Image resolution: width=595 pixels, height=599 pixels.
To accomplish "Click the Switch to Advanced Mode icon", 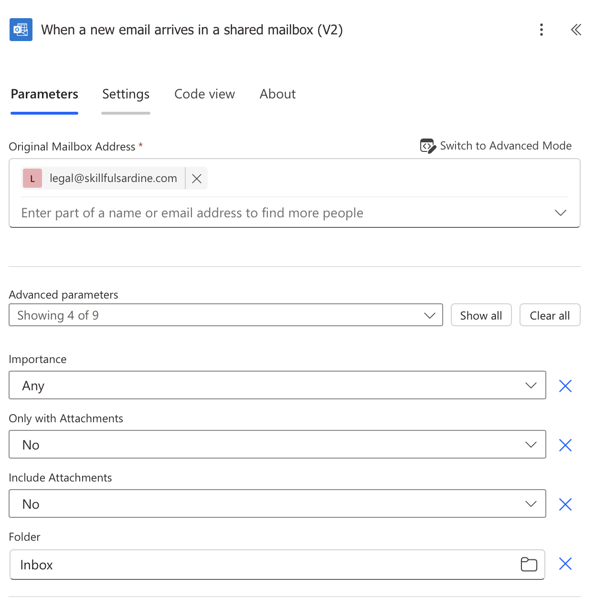I will (428, 146).
